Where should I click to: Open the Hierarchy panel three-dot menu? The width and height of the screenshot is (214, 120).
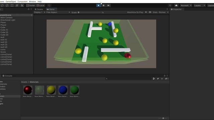[31, 9]
